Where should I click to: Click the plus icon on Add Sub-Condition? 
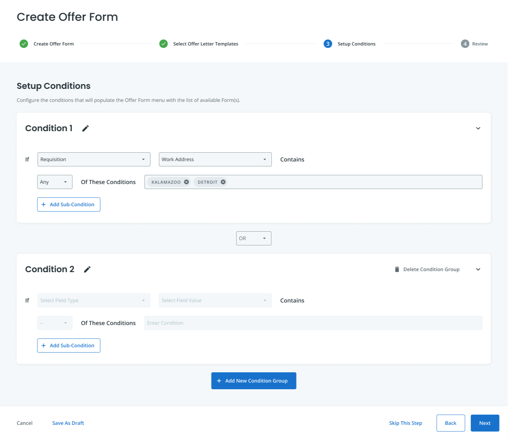coord(43,204)
